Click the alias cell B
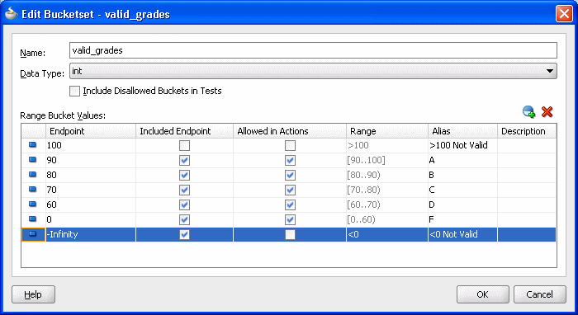578x315 pixels. pos(462,175)
